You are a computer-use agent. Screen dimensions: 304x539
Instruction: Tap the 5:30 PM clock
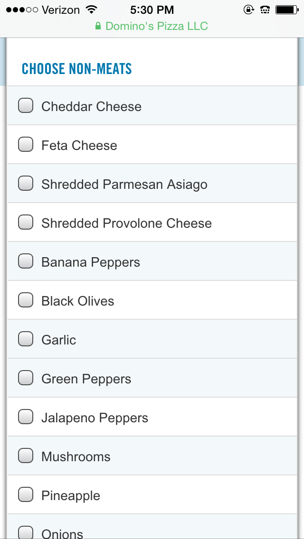click(152, 10)
